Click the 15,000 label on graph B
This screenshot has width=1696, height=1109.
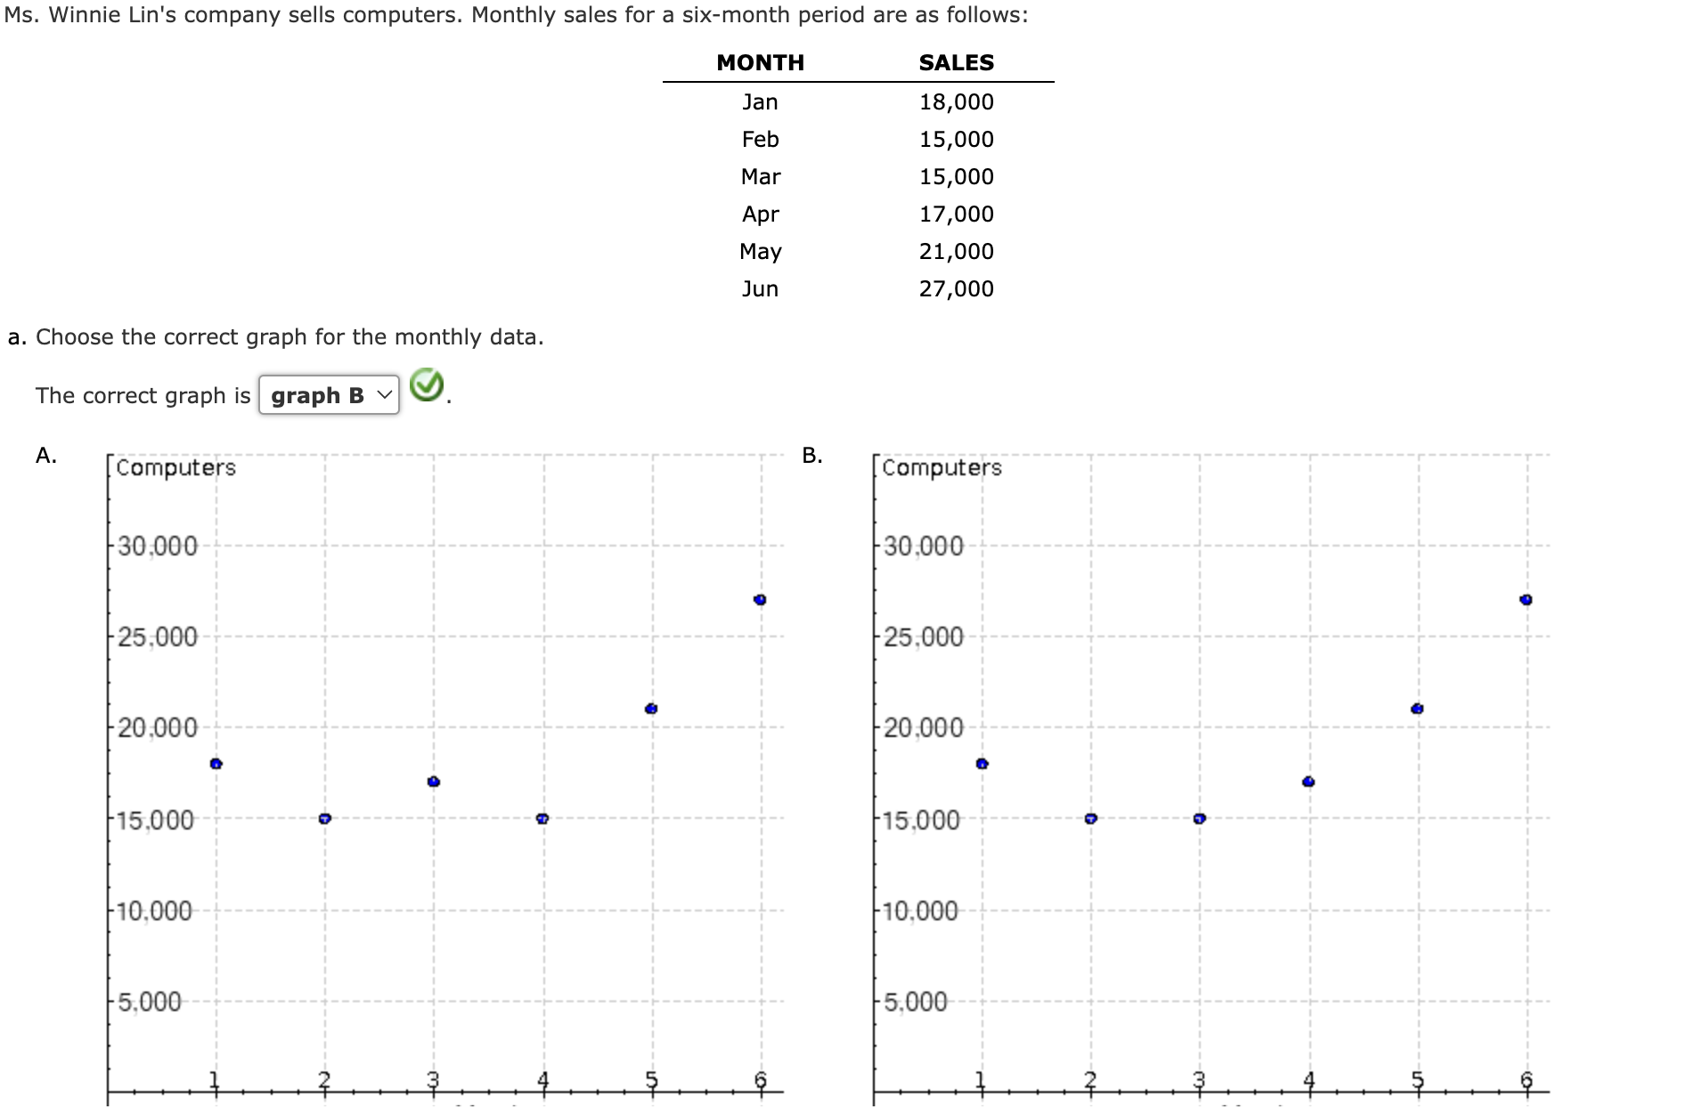pyautogui.click(x=922, y=819)
